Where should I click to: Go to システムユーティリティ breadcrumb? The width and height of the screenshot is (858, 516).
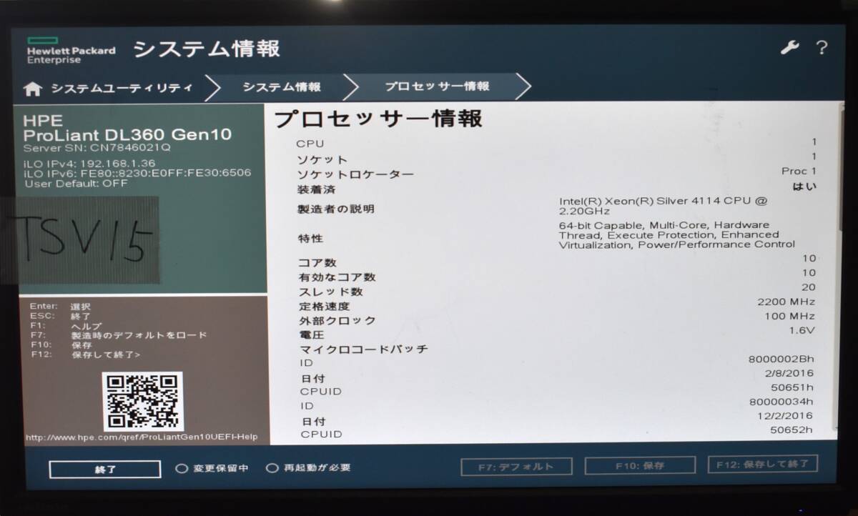coord(122,88)
